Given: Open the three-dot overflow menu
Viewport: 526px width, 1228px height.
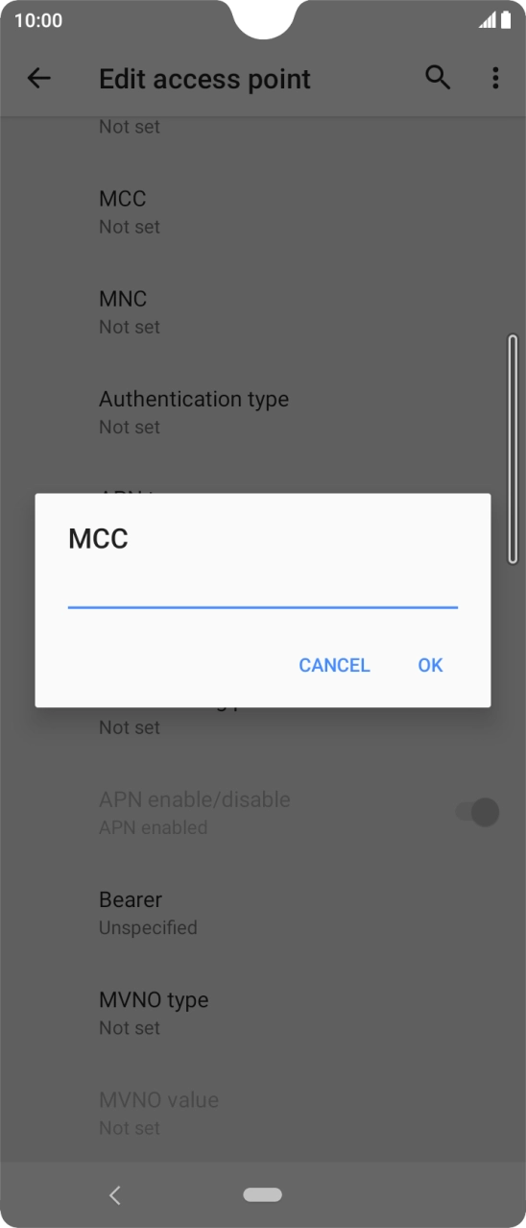Looking at the screenshot, I should tap(495, 79).
